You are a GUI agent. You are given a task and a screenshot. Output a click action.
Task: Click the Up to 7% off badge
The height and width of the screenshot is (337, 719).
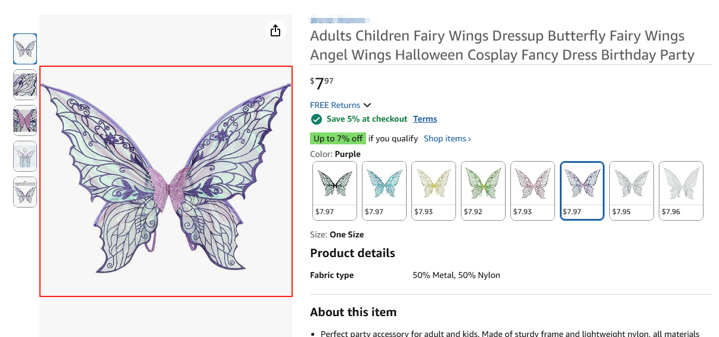coord(338,139)
